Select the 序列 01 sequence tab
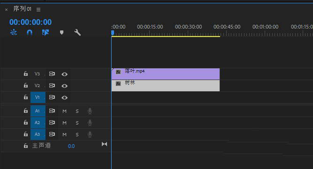This screenshot has height=169, width=313. 22,9
